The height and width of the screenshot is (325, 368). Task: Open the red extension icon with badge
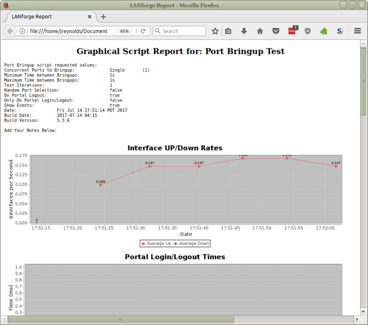292,31
